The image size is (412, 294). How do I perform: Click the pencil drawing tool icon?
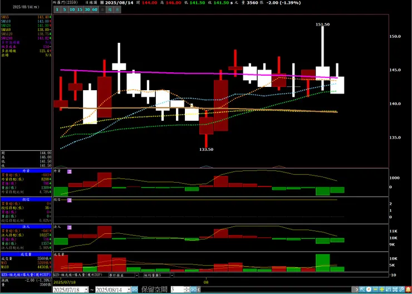(x=401, y=290)
